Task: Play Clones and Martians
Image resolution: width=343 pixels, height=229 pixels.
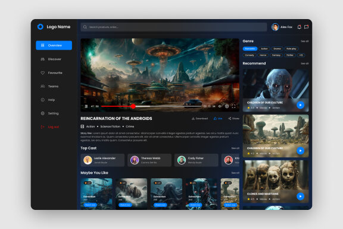Action: pyautogui.click(x=300, y=196)
